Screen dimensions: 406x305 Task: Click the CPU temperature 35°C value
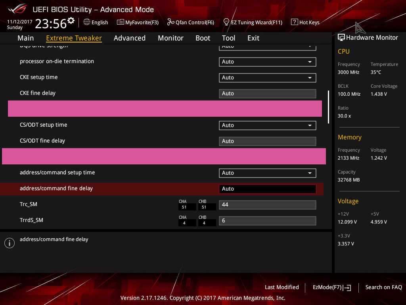[376, 72]
